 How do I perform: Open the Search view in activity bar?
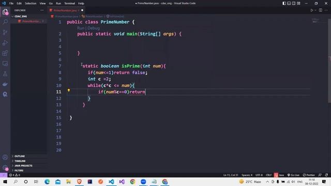tap(5, 22)
